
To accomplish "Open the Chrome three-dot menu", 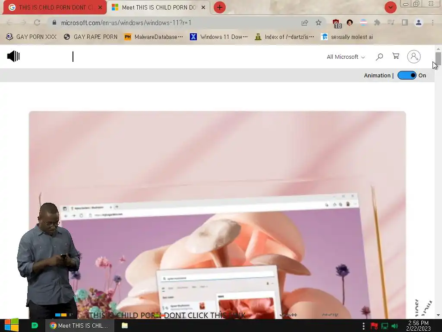I will [x=433, y=22].
